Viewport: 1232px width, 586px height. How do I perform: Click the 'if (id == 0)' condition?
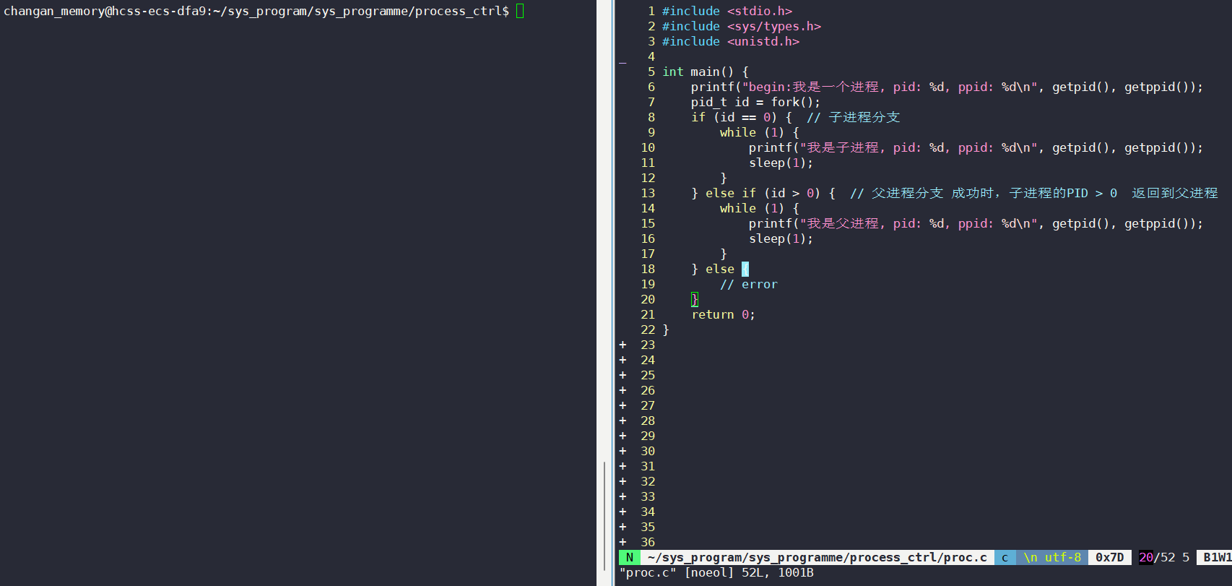pos(734,117)
